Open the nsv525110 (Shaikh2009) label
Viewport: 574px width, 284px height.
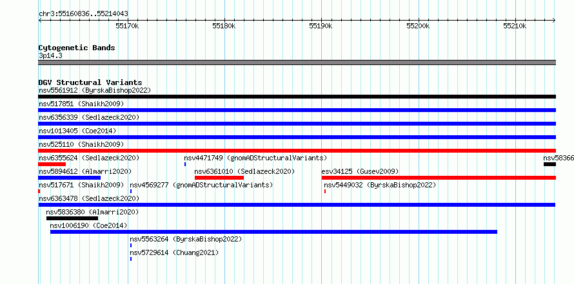click(x=81, y=144)
